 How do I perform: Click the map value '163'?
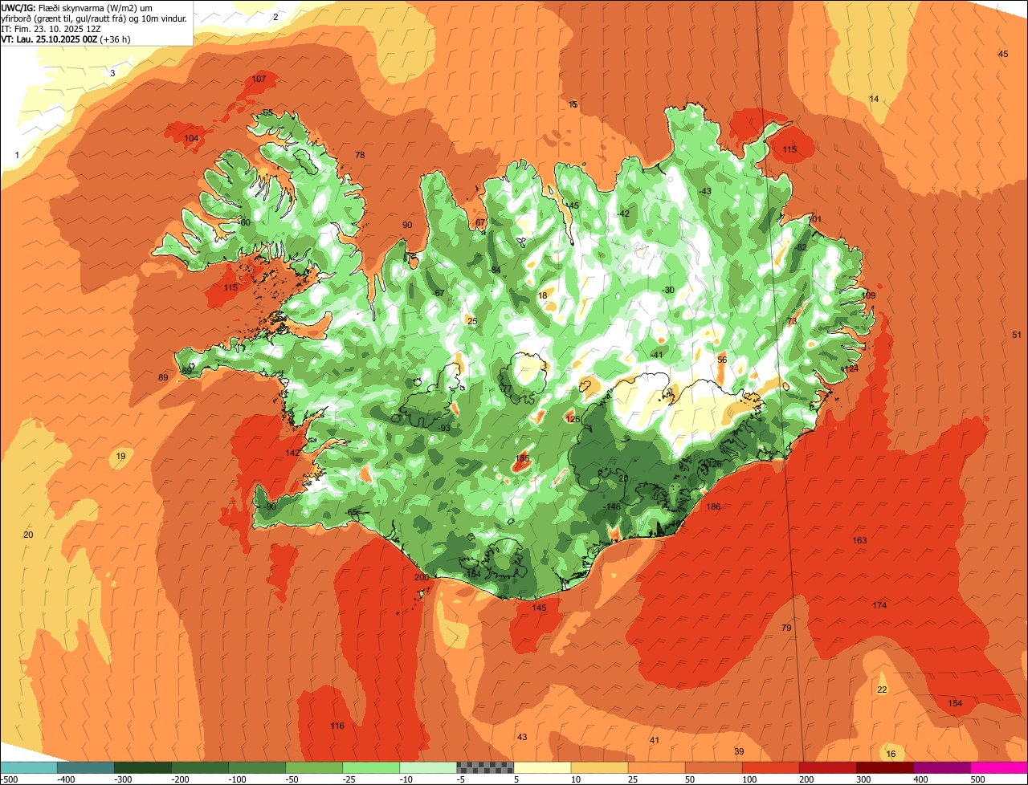coord(859,540)
